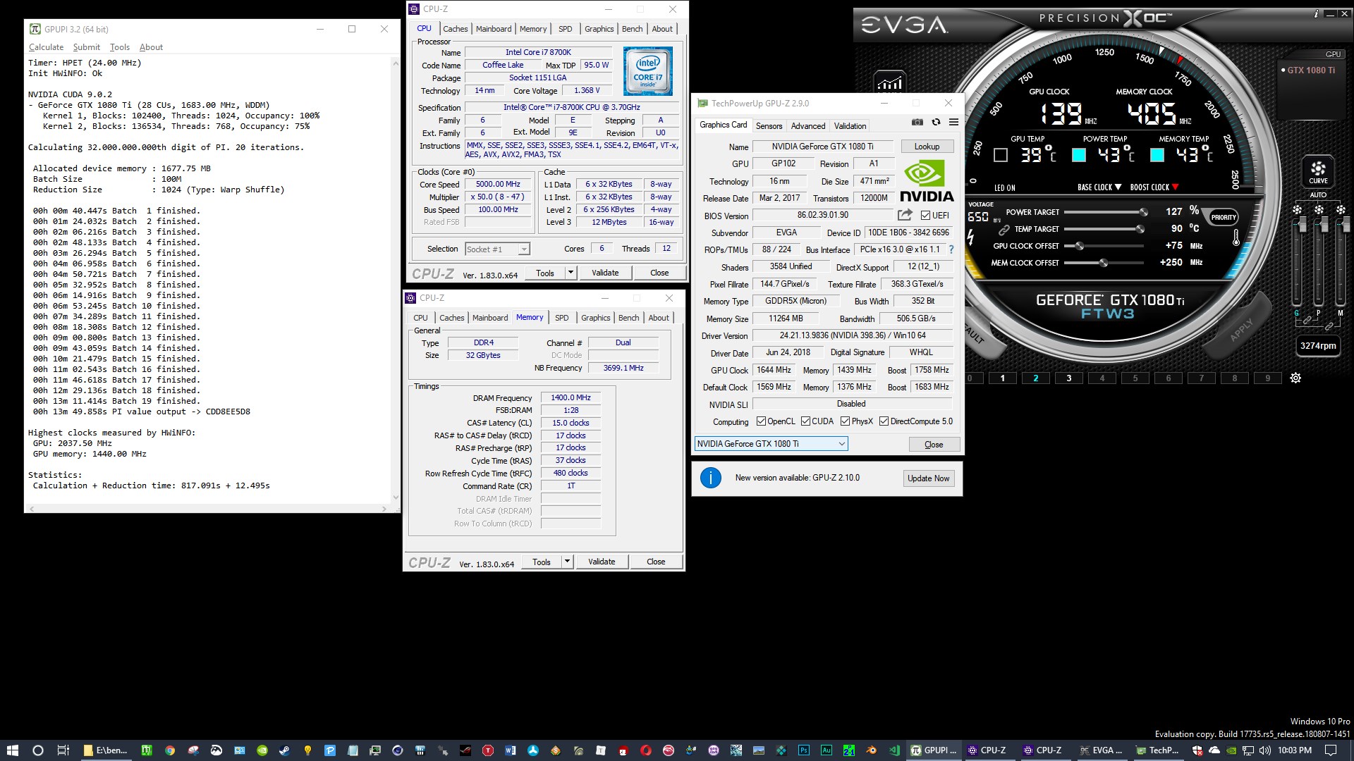Switch to Advanced tab in GPU-Z
The width and height of the screenshot is (1354, 761).
click(x=808, y=126)
